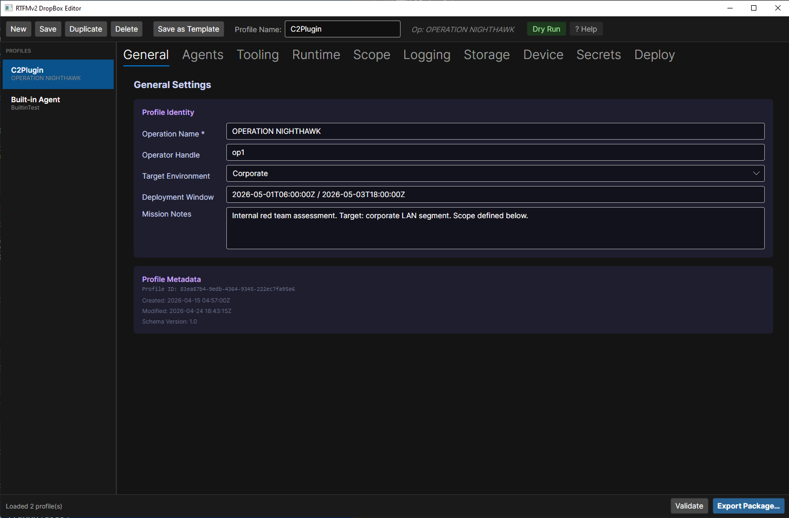Click the PROFILES sidebar header
The height and width of the screenshot is (518, 789).
point(18,51)
